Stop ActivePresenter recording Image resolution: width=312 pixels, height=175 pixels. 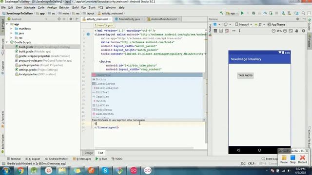(292, 159)
